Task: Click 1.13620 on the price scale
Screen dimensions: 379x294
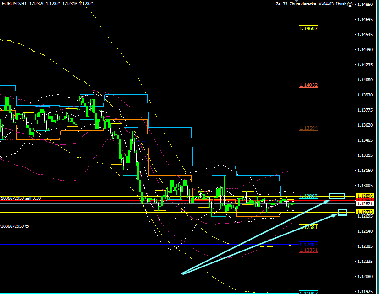Action: coord(365,125)
